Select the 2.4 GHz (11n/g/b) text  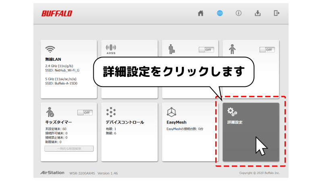59,66
